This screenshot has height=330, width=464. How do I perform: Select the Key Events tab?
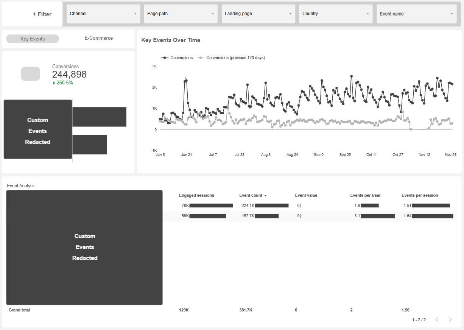[x=32, y=39]
